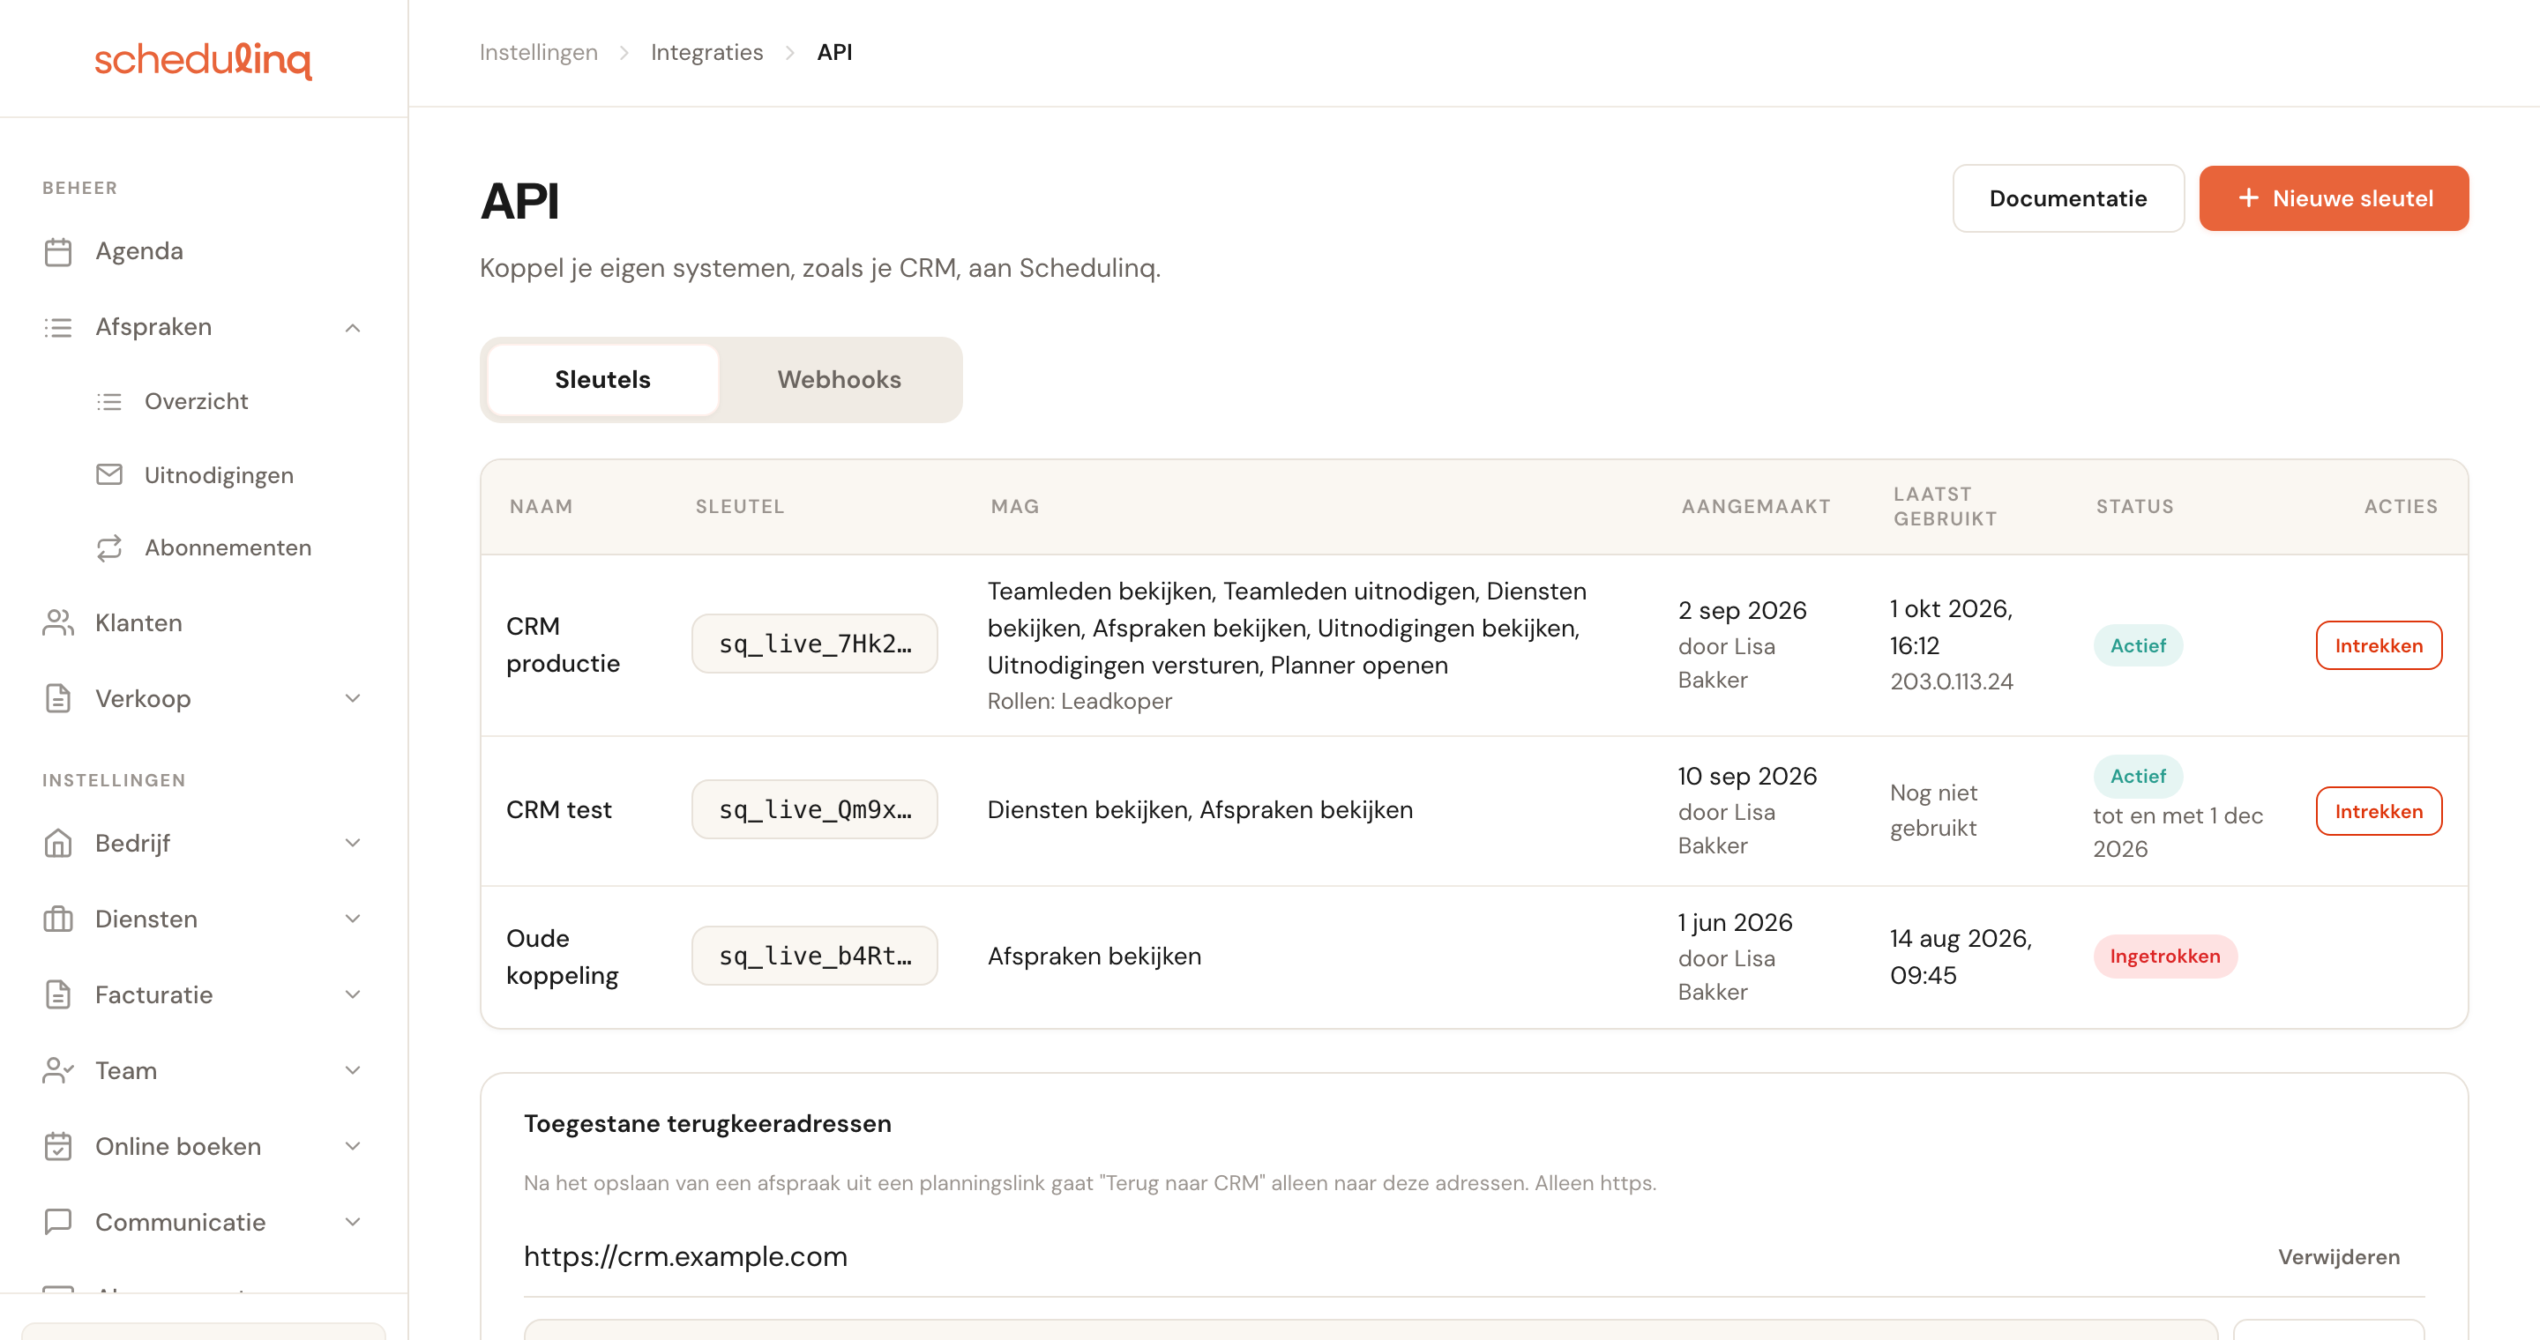Expand the Communicatie chevron
Image resolution: width=2540 pixels, height=1340 pixels.
coord(352,1222)
